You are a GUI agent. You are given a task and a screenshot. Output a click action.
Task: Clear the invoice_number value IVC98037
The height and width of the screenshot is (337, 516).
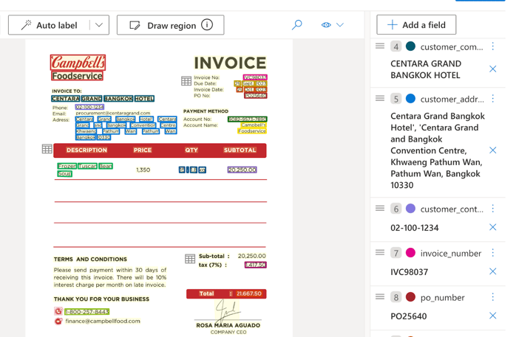coord(493,271)
